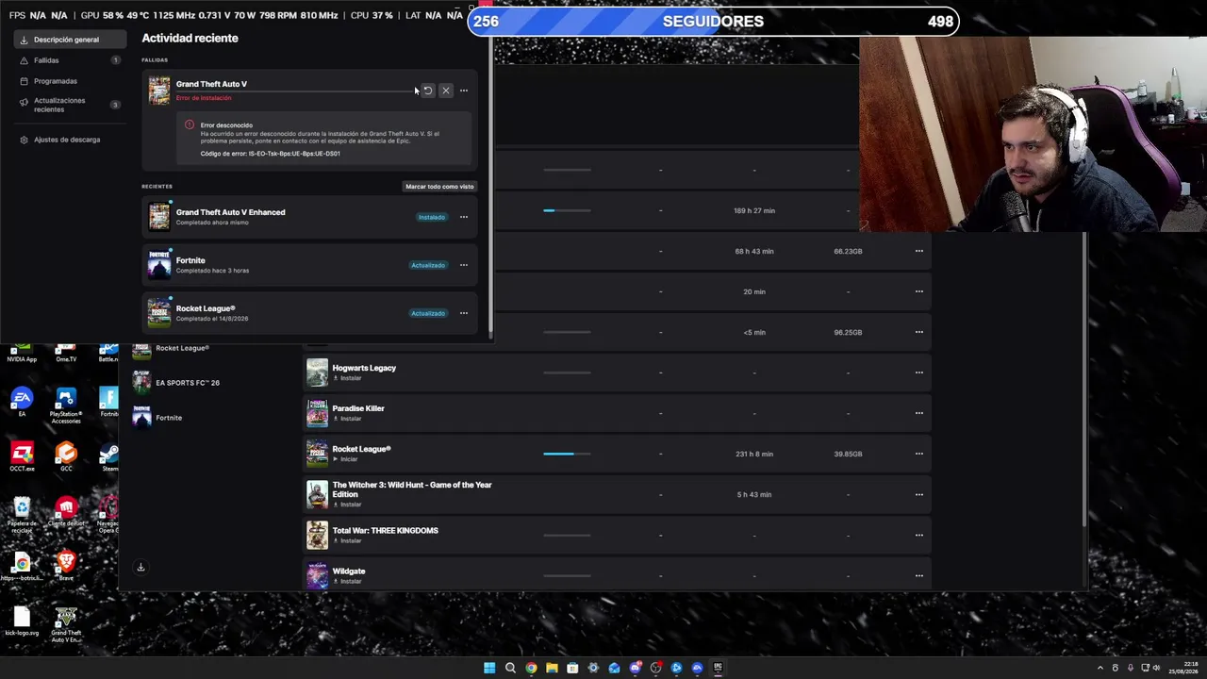Click Instalar under Total War: THREE KINGDOMS

(x=347, y=540)
